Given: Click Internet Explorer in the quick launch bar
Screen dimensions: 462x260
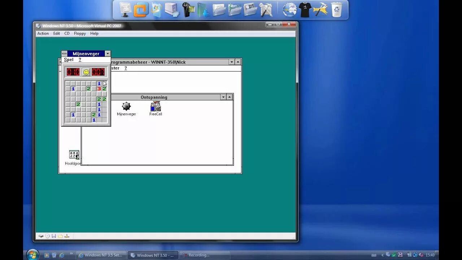Looking at the screenshot, I should pos(62,255).
